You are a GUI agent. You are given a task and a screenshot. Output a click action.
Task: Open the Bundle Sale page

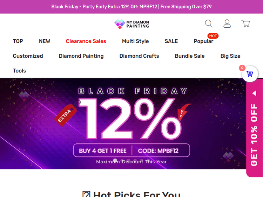190,56
